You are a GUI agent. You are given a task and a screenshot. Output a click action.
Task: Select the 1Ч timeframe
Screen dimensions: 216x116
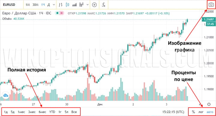[x=43, y=5]
